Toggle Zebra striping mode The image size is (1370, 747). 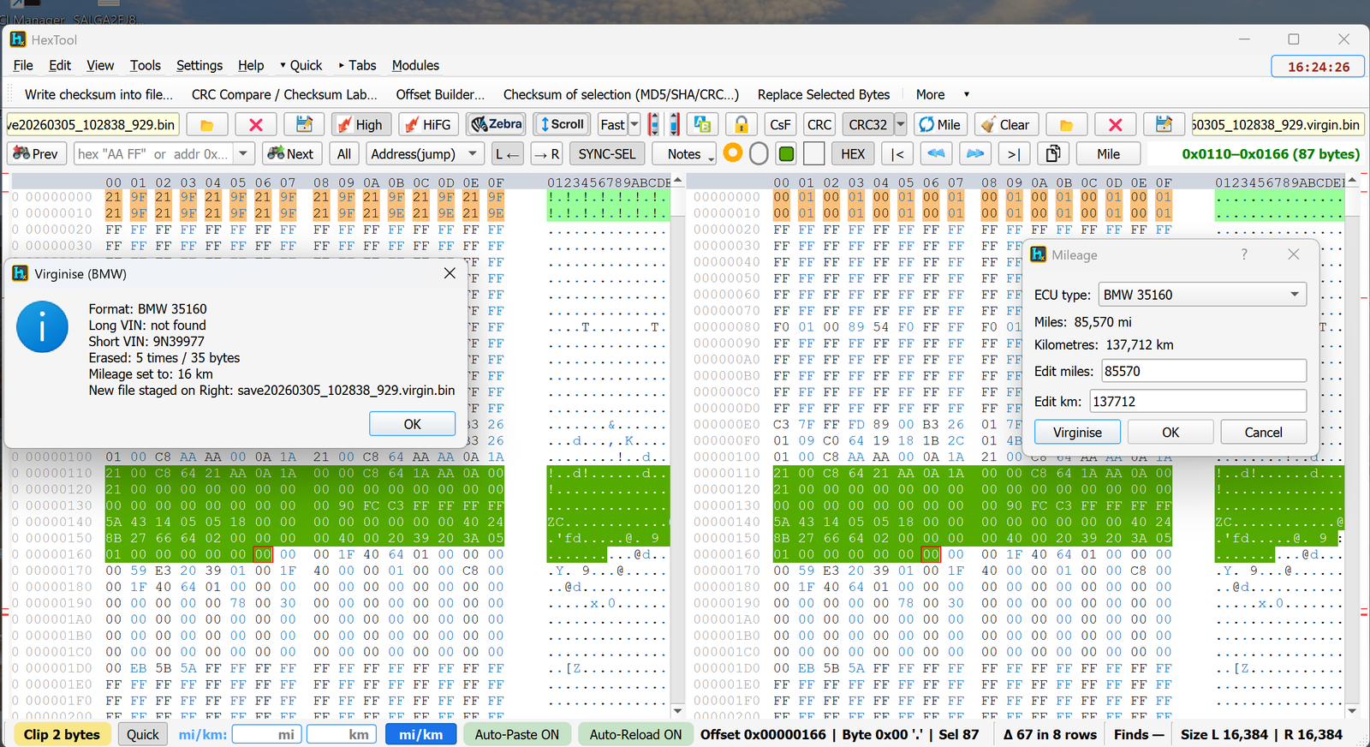tap(497, 125)
